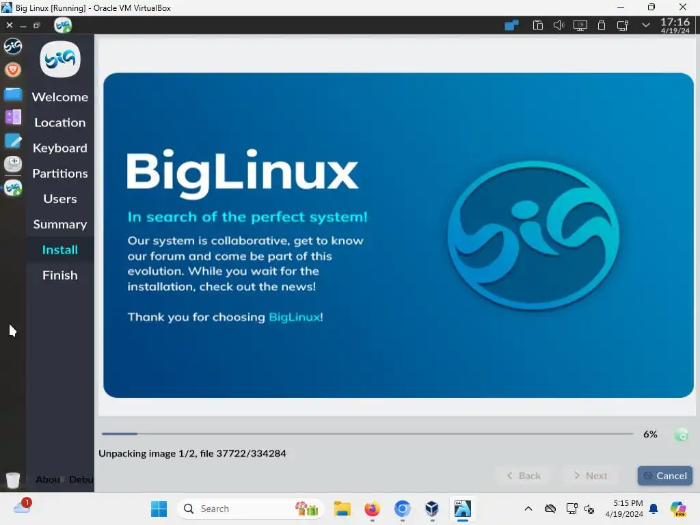Go to the Finish step

[x=60, y=275]
